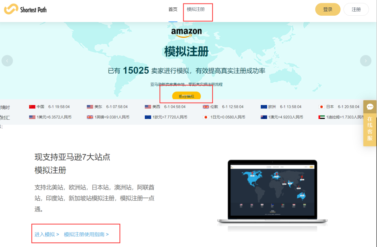The width and height of the screenshot is (377, 247).
Task: Click the China flag icon in time row
Action: click(x=32, y=107)
